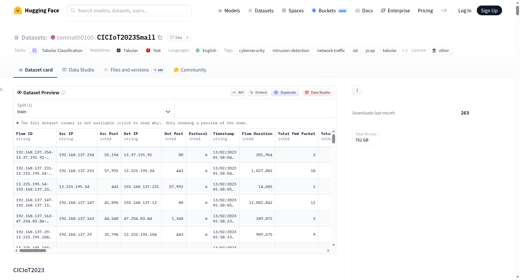The width and height of the screenshot is (520, 280).
Task: Click the table's horizontal scrollbar thumb
Action: pos(33,250)
